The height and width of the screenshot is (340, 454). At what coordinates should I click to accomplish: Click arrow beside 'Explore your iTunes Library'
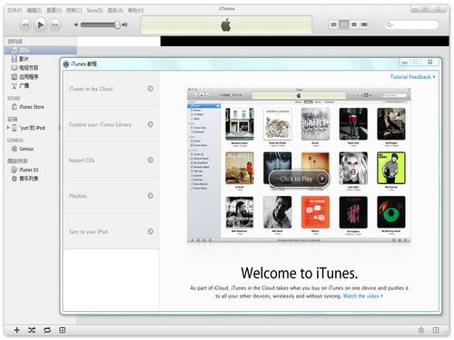(x=150, y=124)
